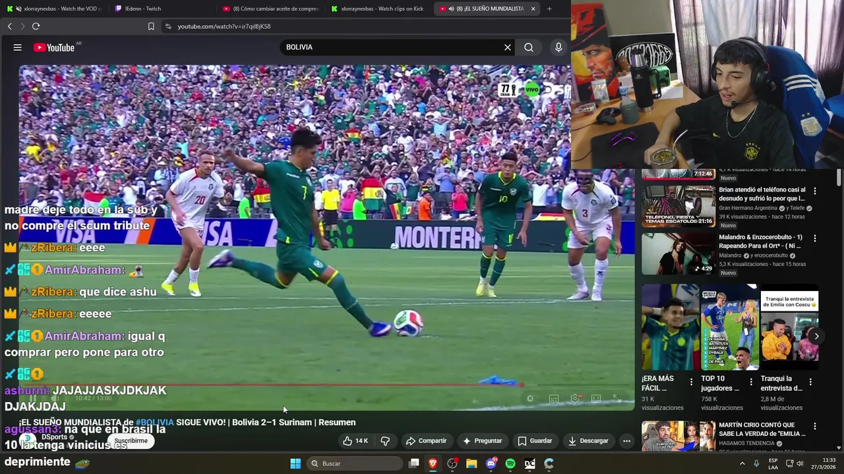Open Brian atendió el teléfono thumbnail
The image size is (844, 474).
click(678, 205)
